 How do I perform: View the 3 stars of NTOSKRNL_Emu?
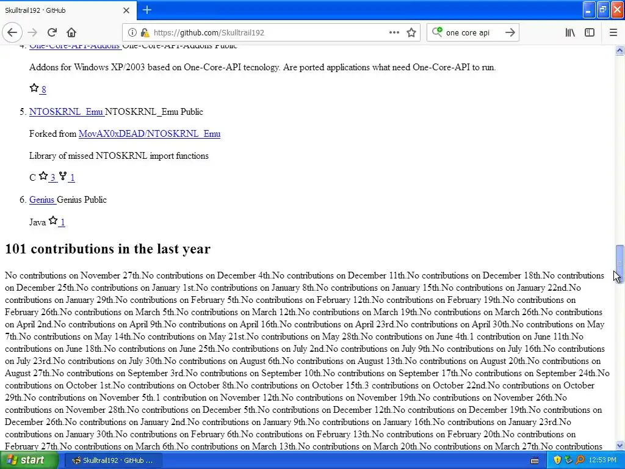(52, 178)
